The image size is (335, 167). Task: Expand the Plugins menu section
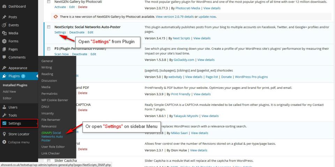tap(15, 76)
